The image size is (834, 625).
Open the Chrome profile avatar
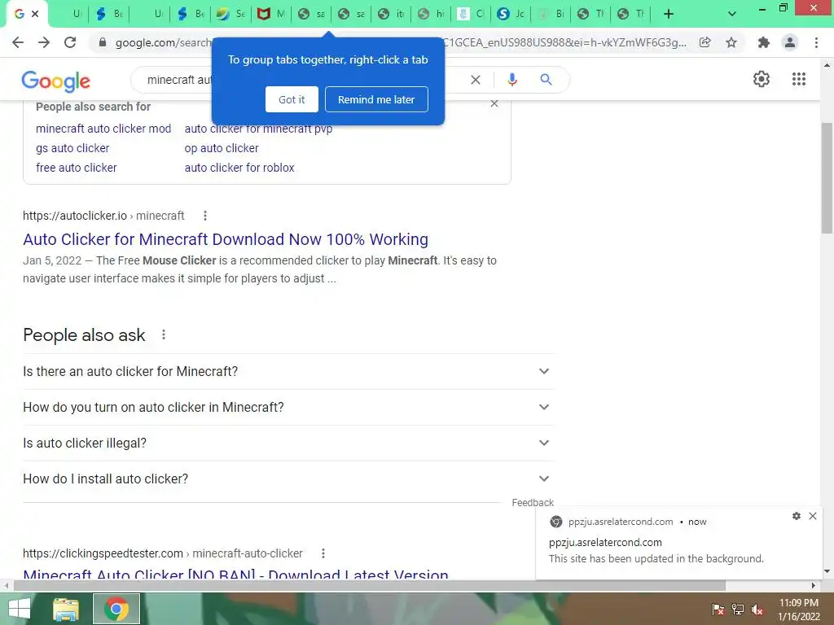coord(790,42)
